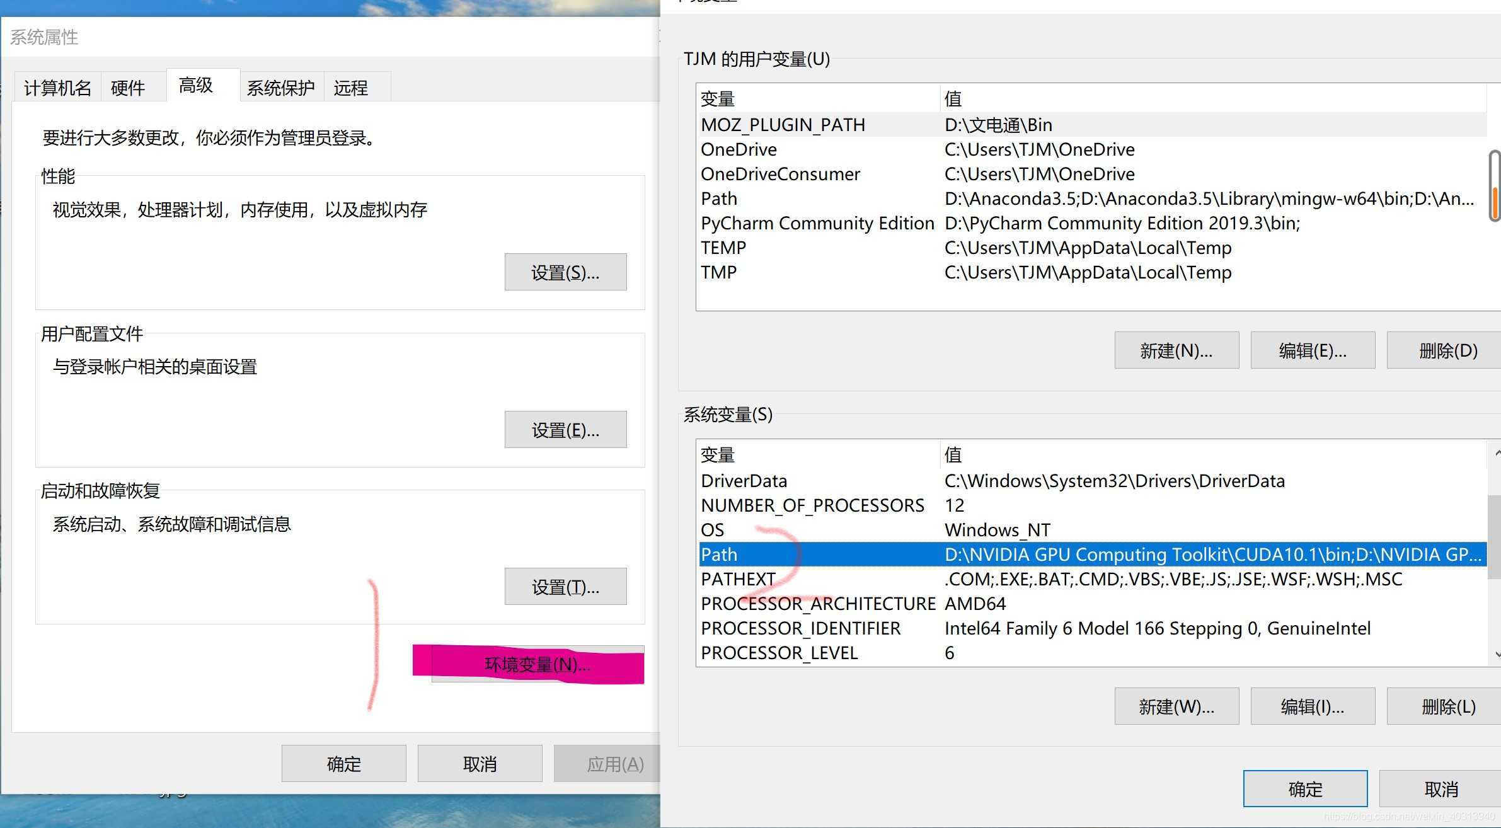
Task: Select the PROCESSOR_ARCHITECTURE system variable row
Action: pos(1093,604)
